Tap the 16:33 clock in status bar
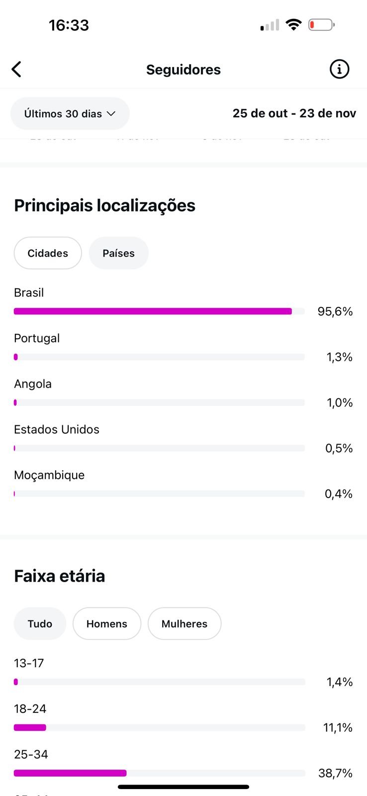 [69, 25]
